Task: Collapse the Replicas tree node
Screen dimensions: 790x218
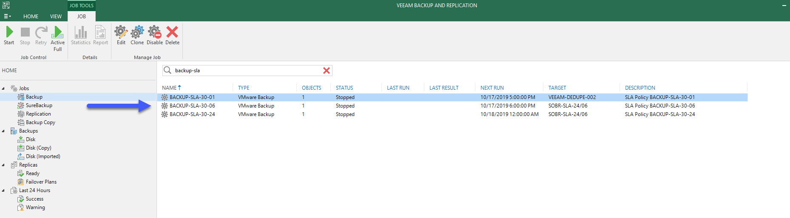Action: coord(3,165)
